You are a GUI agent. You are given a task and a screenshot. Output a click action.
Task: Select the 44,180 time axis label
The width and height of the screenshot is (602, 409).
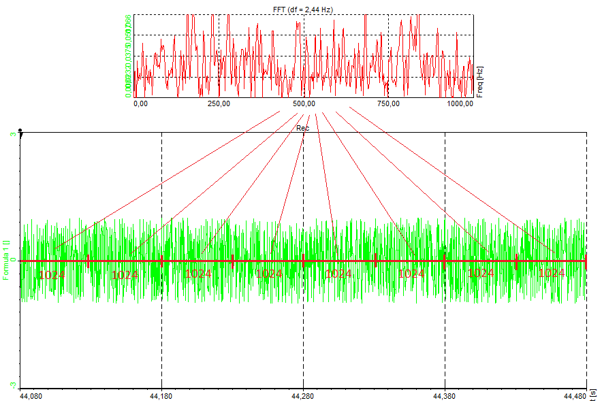coord(161,396)
